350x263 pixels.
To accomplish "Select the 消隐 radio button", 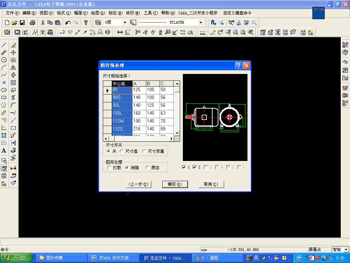I will click(x=127, y=167).
